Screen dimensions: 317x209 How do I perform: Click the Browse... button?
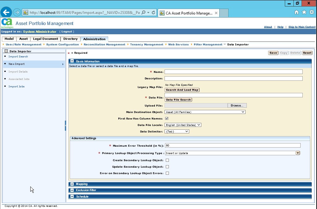[237, 106]
